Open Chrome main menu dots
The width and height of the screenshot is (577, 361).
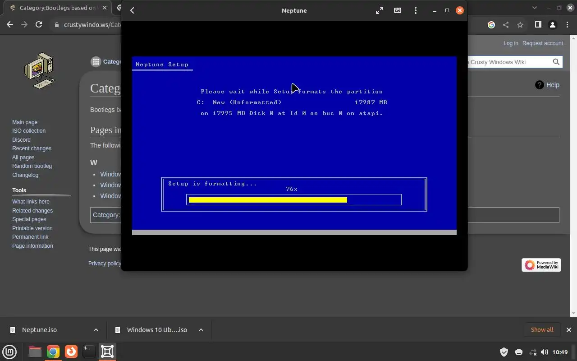[567, 25]
